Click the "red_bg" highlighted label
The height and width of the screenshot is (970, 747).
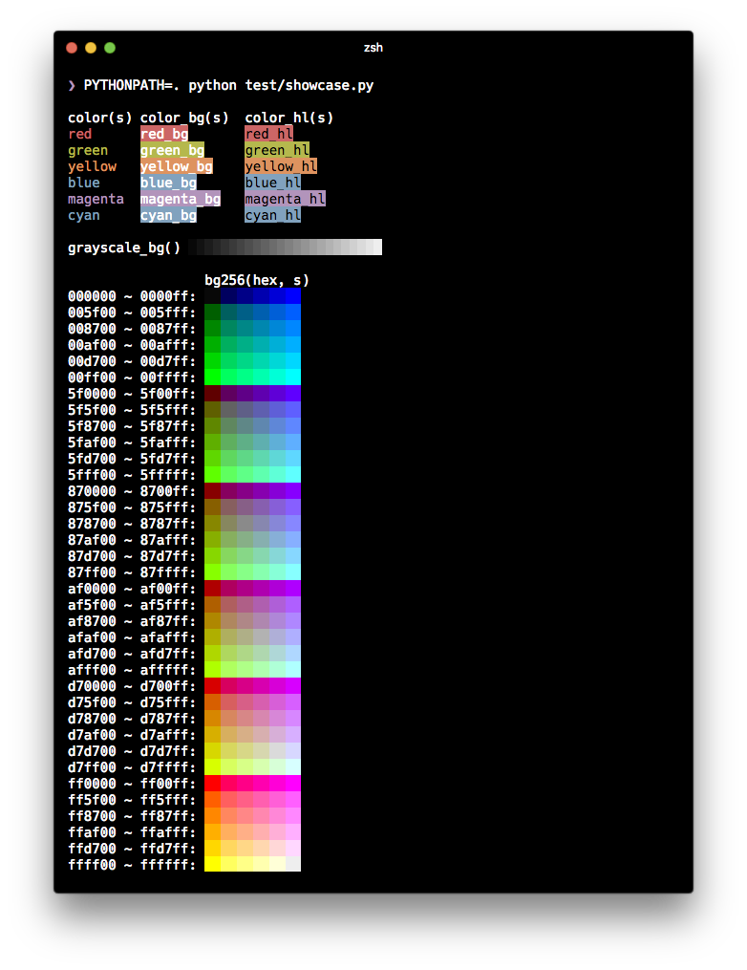164,134
